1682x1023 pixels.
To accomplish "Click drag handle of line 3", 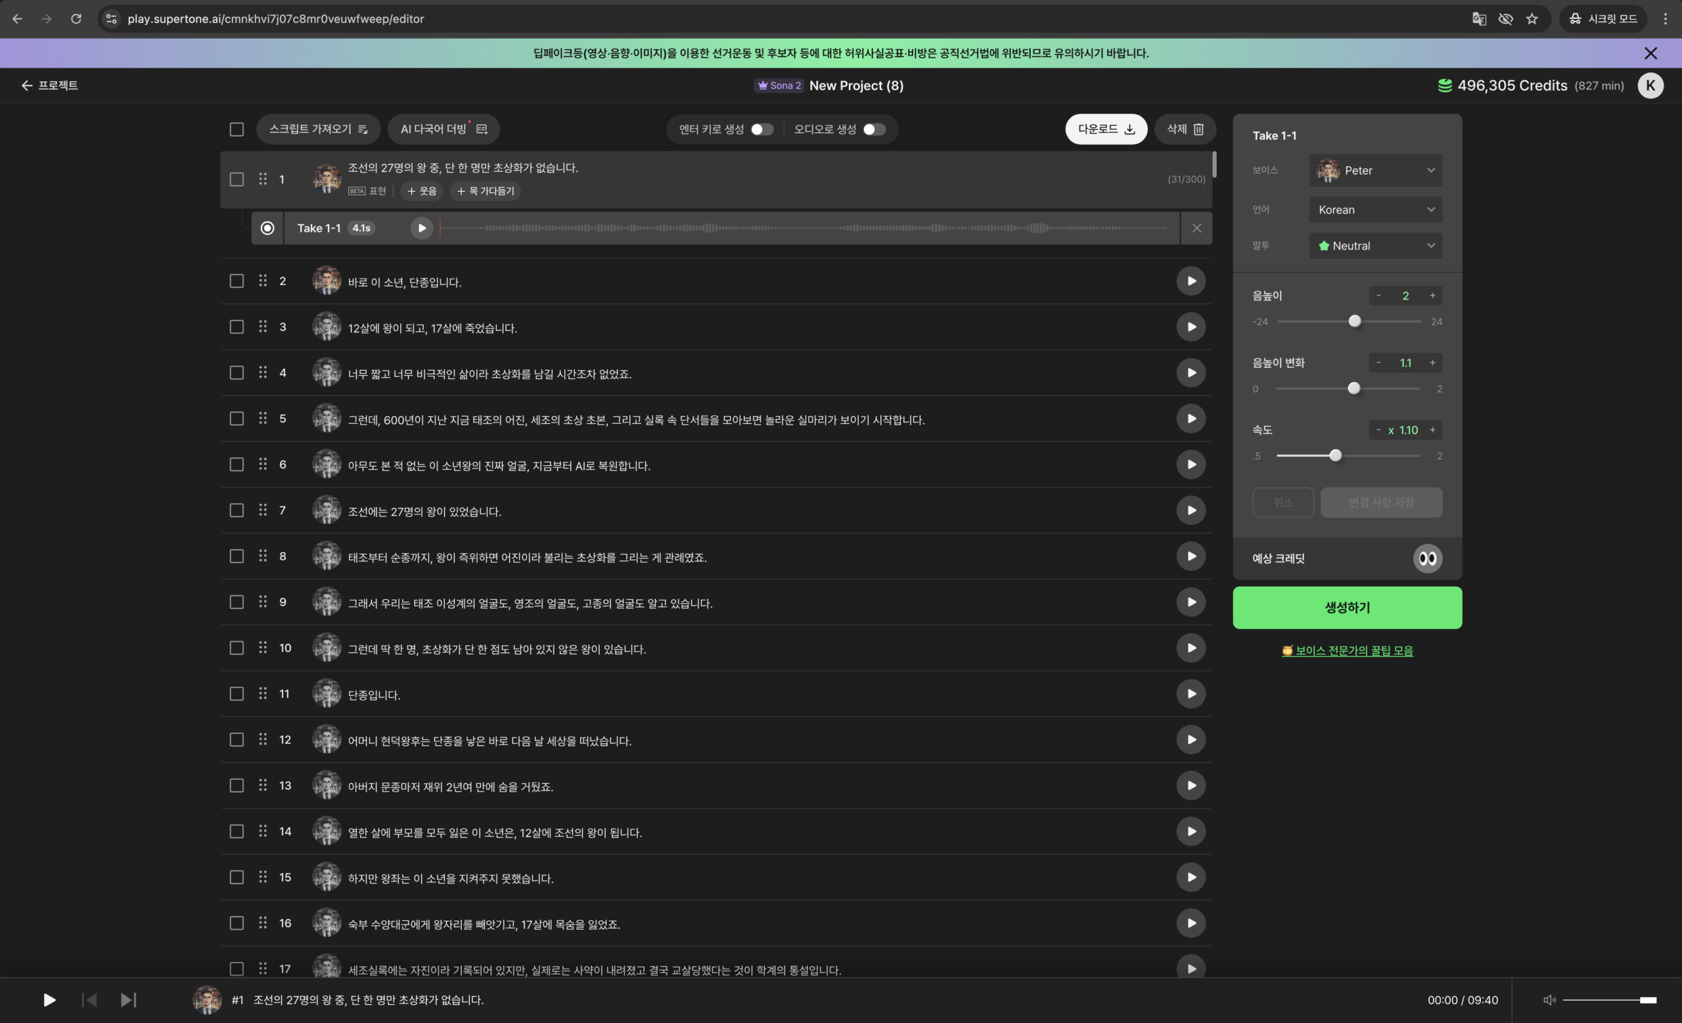I will tap(263, 327).
